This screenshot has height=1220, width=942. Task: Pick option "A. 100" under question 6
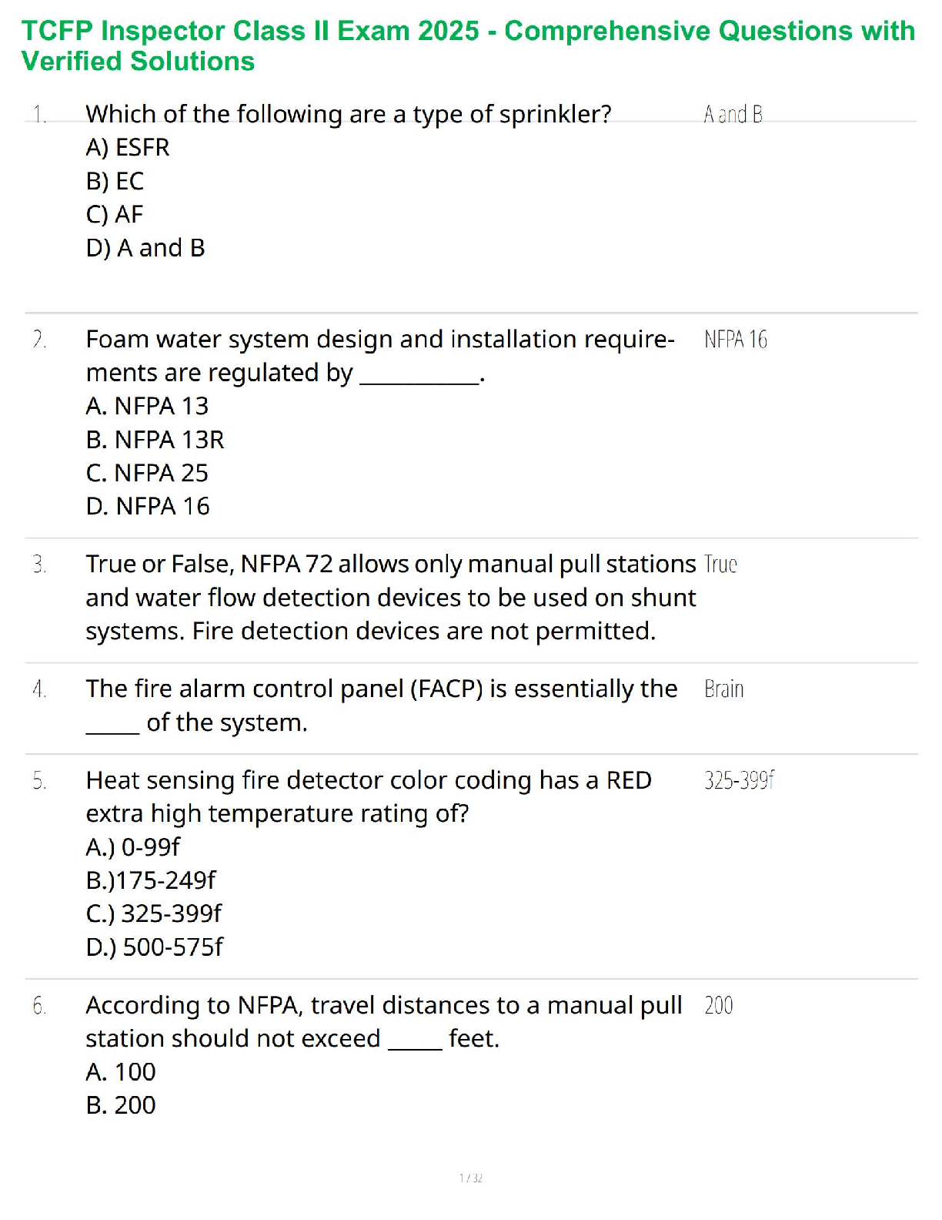click(x=121, y=1072)
